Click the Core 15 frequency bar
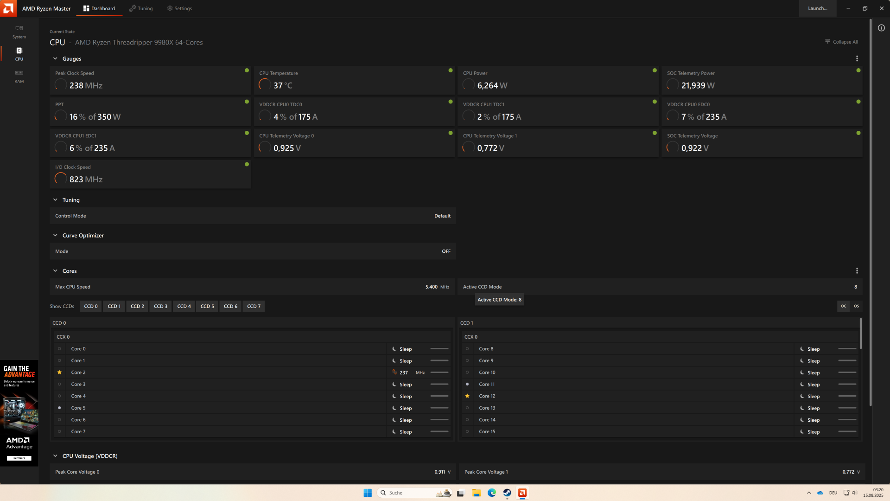This screenshot has width=890, height=501. (x=847, y=431)
